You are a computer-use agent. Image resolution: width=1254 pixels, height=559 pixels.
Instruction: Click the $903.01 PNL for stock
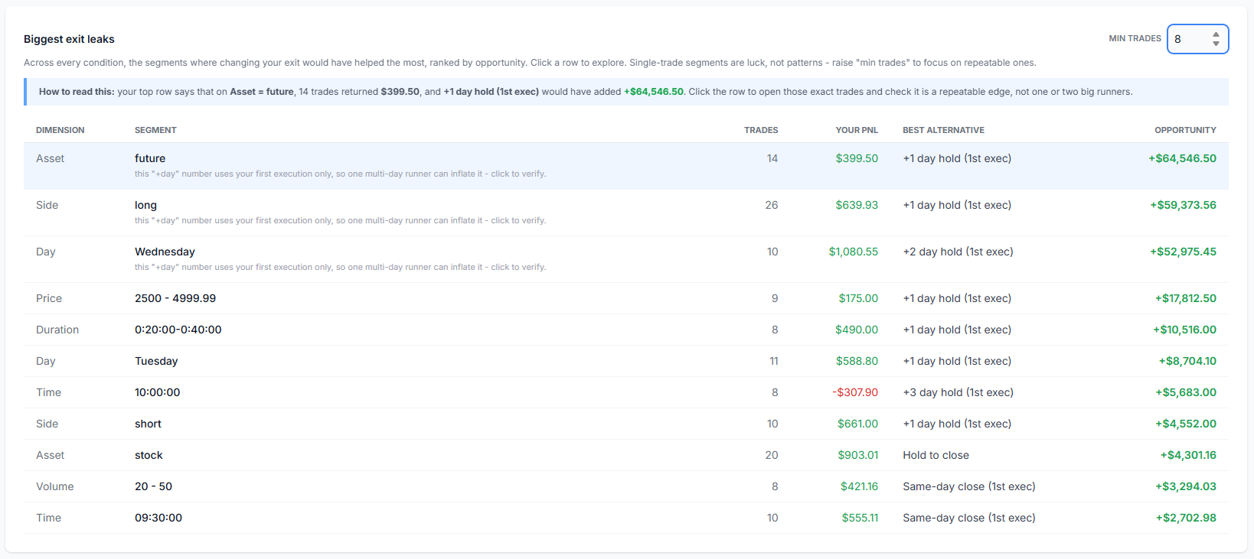(857, 455)
